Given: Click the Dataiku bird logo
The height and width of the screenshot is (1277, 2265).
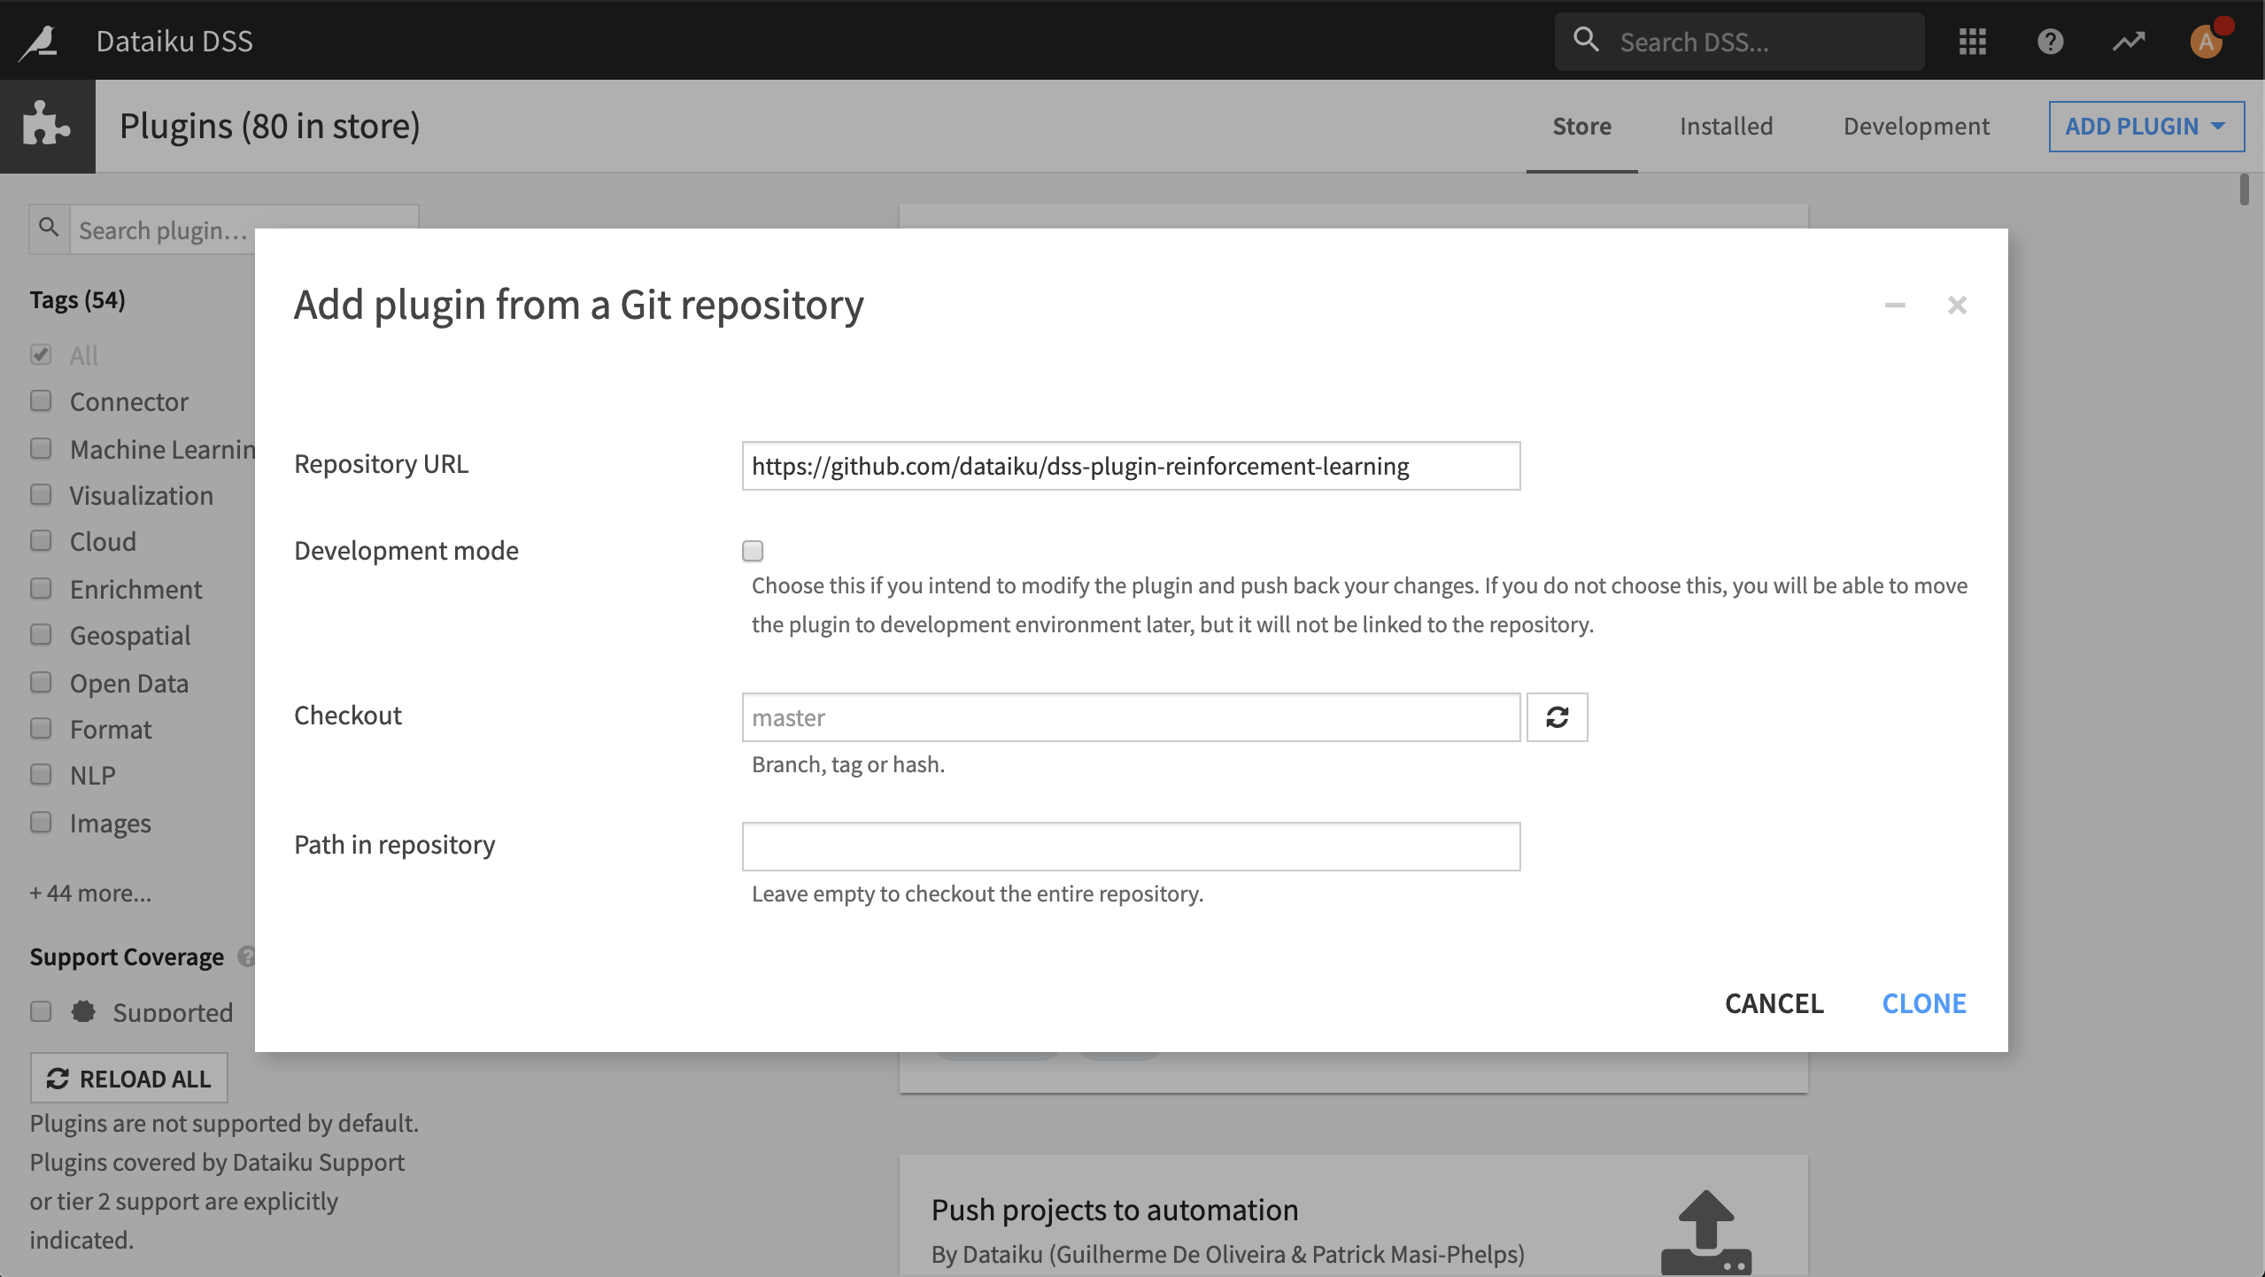Looking at the screenshot, I should [39, 42].
